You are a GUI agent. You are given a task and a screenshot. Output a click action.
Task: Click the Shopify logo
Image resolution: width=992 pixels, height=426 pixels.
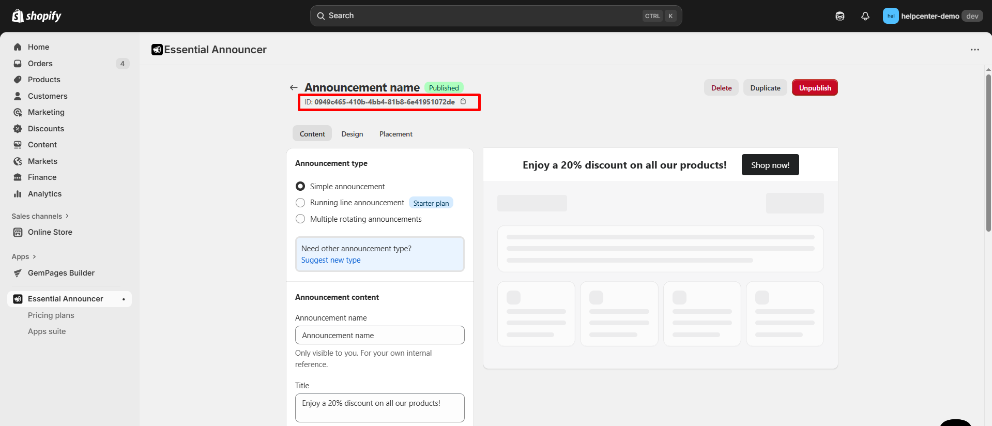pos(36,16)
